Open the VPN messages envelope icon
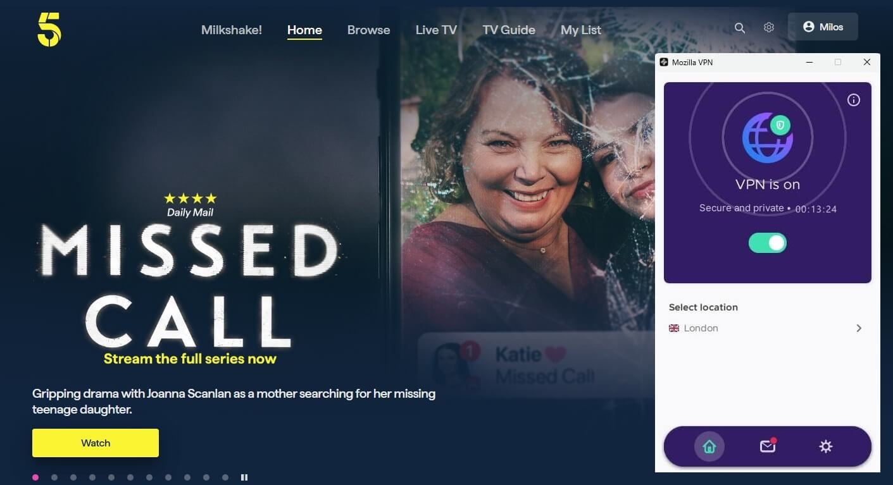893x485 pixels. [x=768, y=446]
